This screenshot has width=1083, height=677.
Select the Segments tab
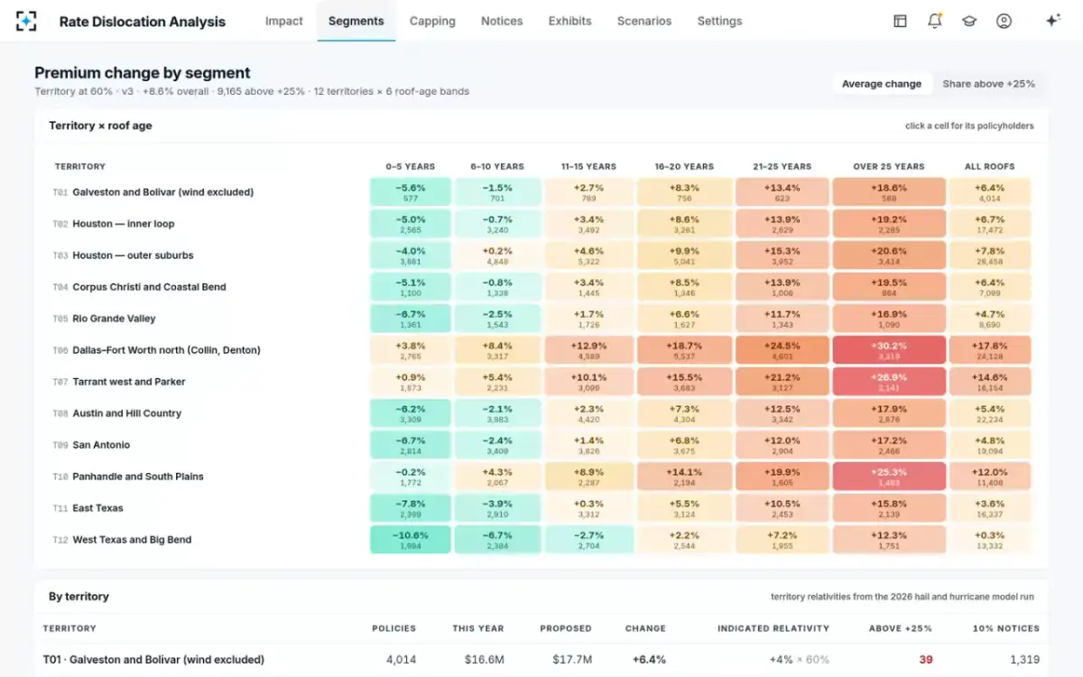(356, 21)
